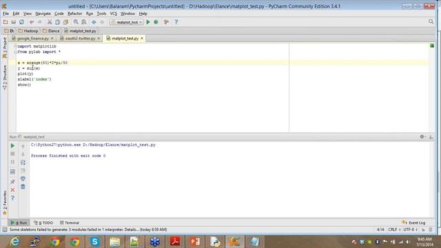Toggle the read-only lock in status bar
The width and height of the screenshot is (441, 248).
pos(423,229)
